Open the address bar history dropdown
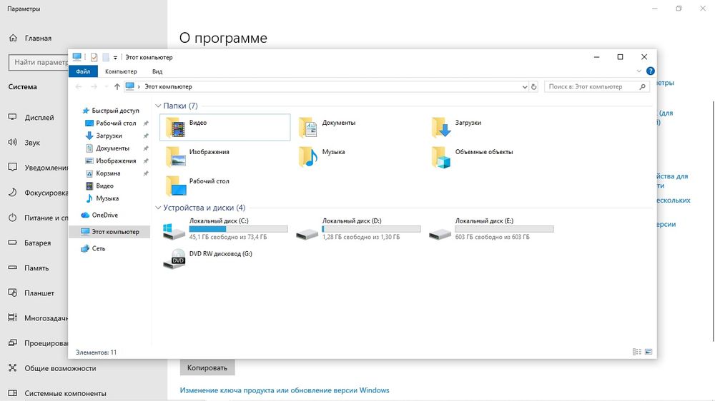This screenshot has width=715, height=401. click(524, 87)
